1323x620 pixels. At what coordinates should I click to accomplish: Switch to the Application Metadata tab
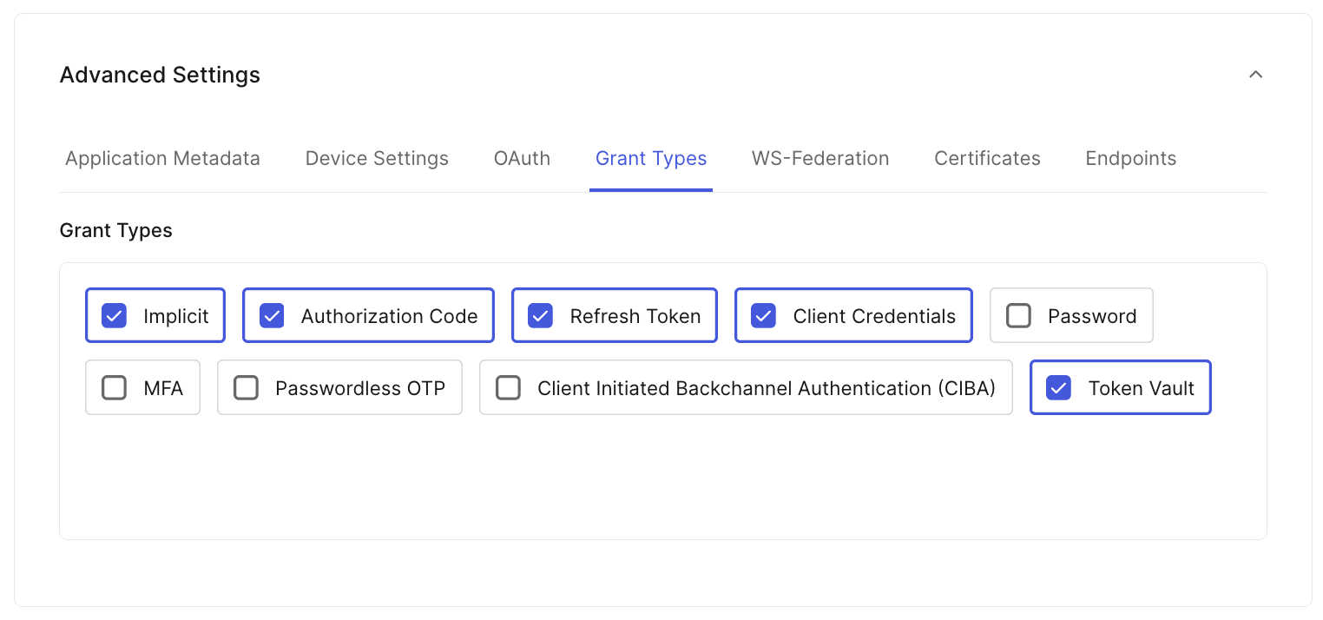click(x=162, y=158)
